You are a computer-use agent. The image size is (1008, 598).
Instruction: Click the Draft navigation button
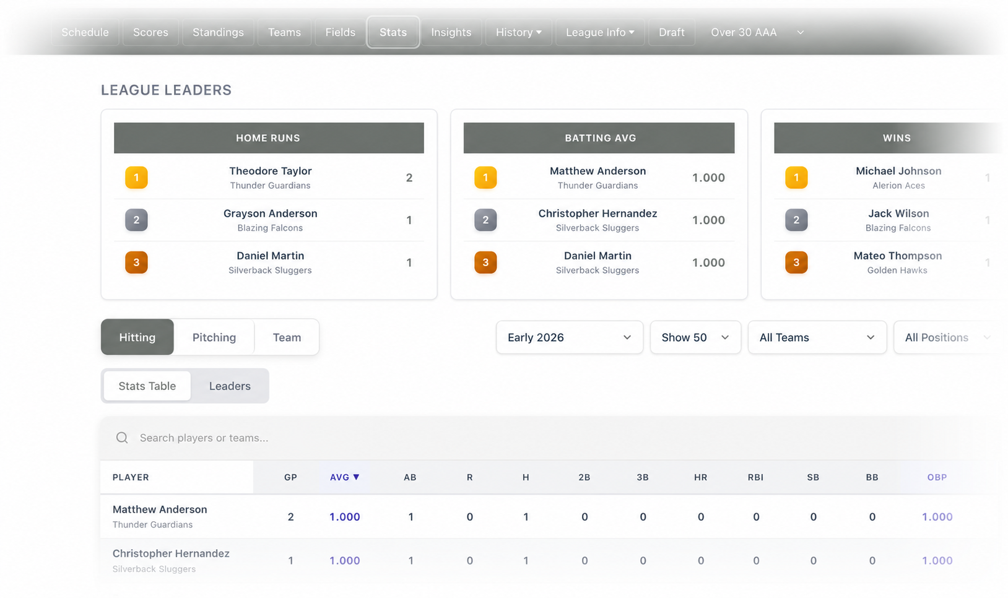[672, 32]
